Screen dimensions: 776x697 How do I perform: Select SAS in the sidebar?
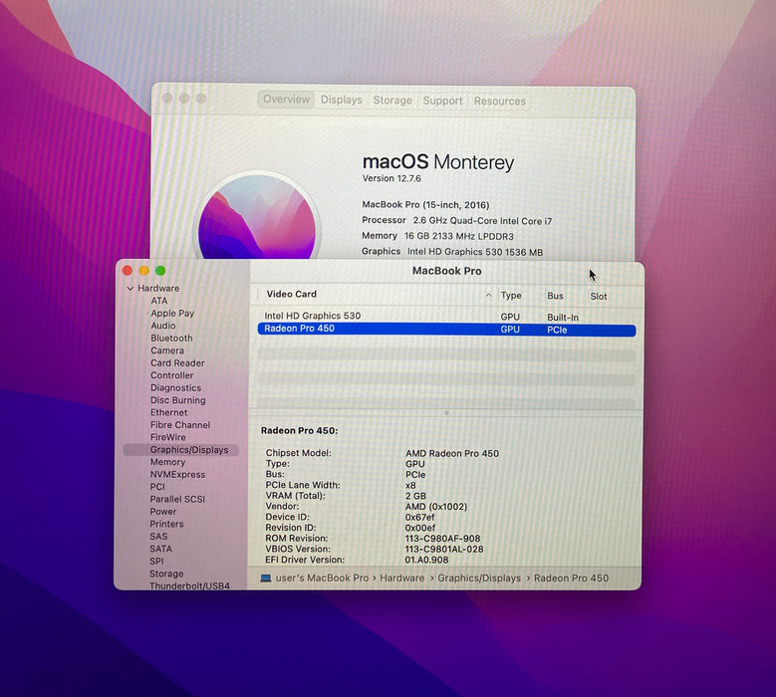point(158,537)
